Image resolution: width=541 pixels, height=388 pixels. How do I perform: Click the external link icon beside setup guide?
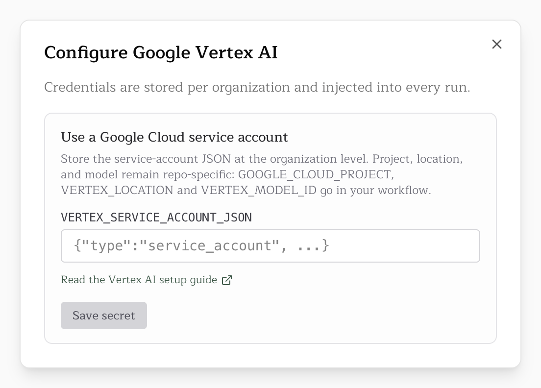(x=227, y=280)
